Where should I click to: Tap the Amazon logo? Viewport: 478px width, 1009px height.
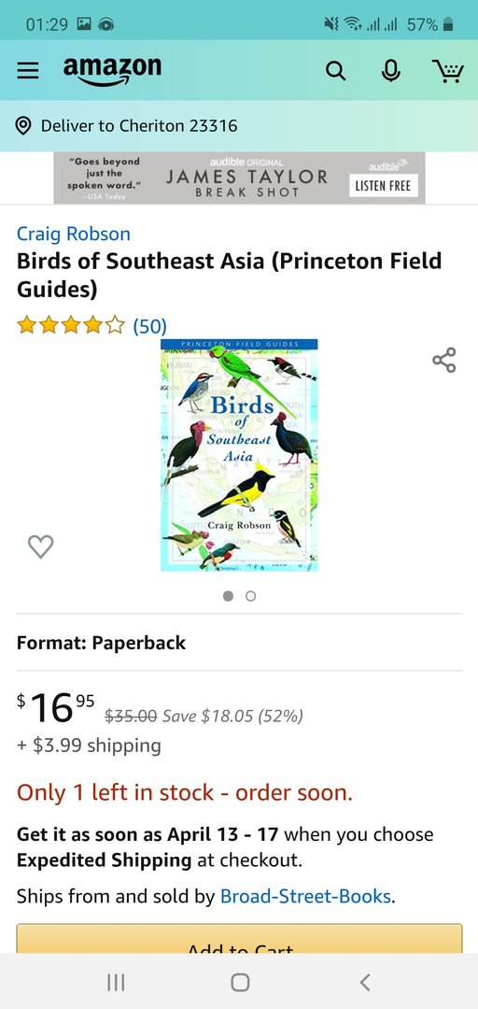[112, 71]
